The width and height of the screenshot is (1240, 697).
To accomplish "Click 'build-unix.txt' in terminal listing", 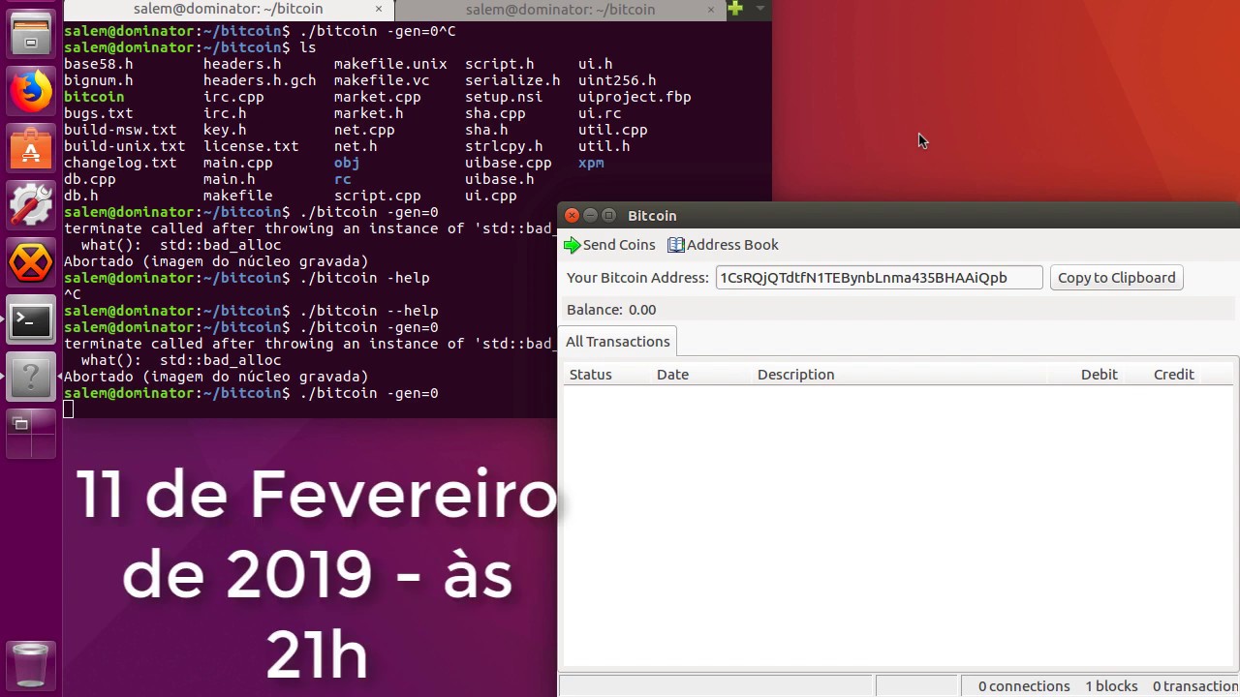I will pyautogui.click(x=124, y=146).
